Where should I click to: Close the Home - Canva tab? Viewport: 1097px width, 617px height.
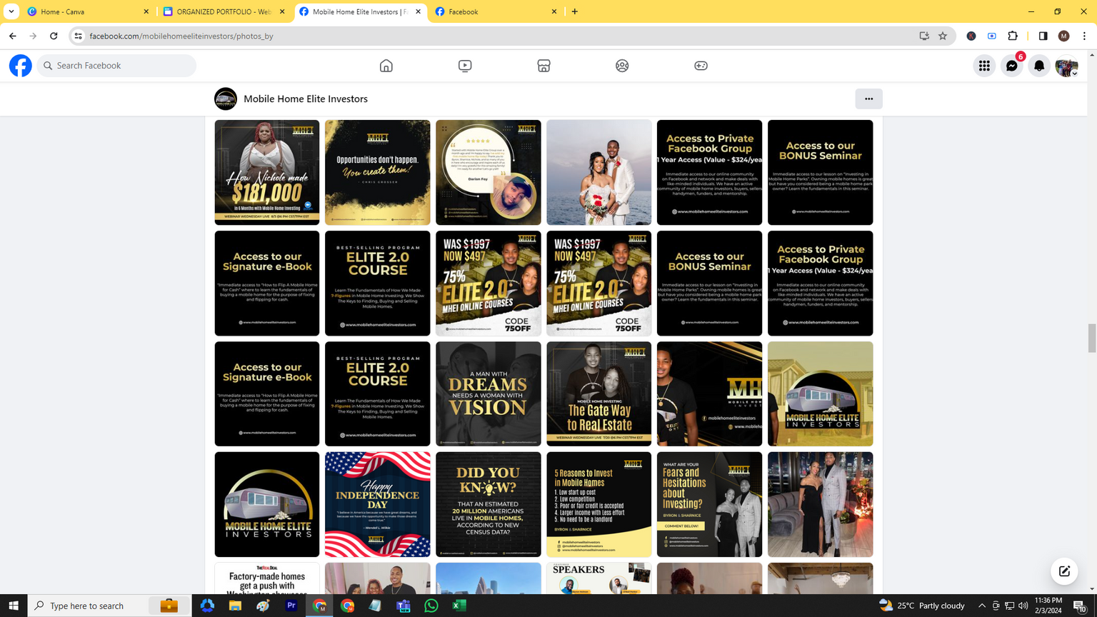tap(146, 11)
